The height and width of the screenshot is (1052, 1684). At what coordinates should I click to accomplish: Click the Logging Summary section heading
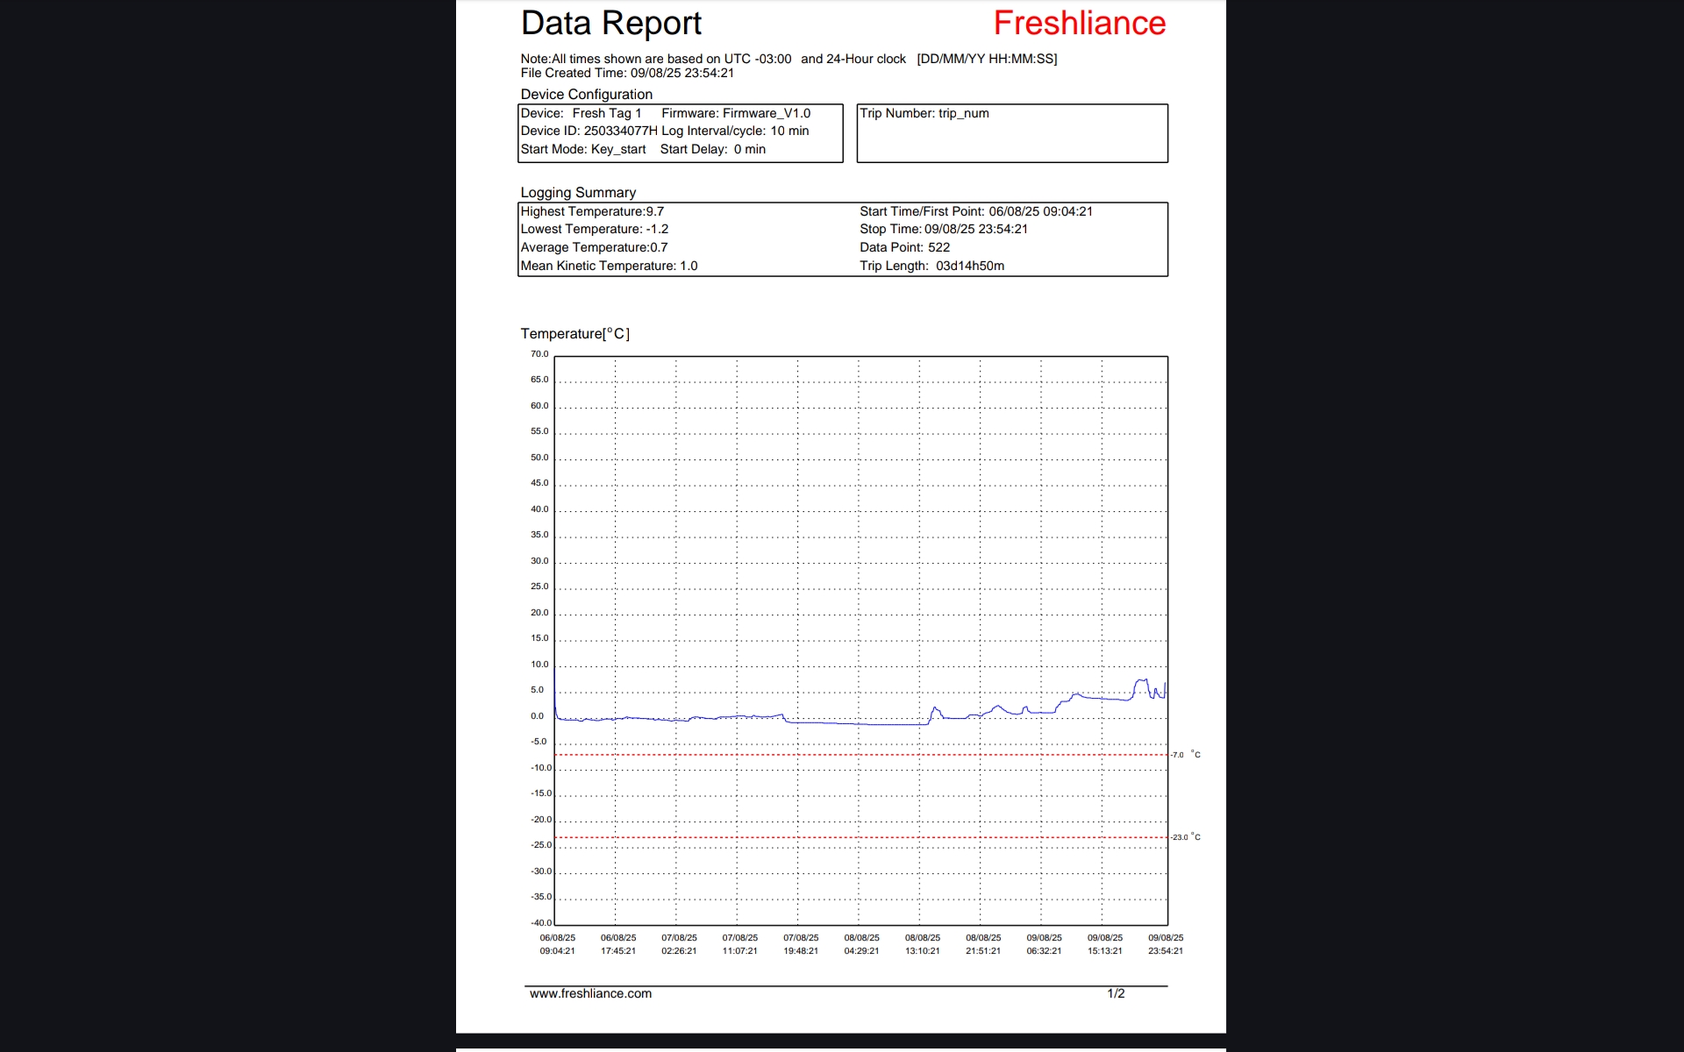pos(578,193)
